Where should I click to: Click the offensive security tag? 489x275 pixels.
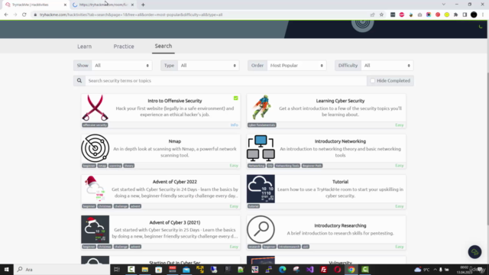[95, 125]
